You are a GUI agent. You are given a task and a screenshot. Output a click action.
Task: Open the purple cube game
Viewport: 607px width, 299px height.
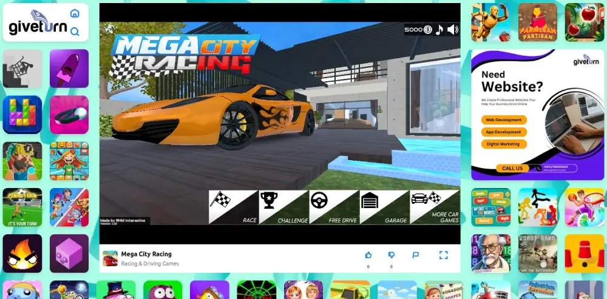point(69,254)
